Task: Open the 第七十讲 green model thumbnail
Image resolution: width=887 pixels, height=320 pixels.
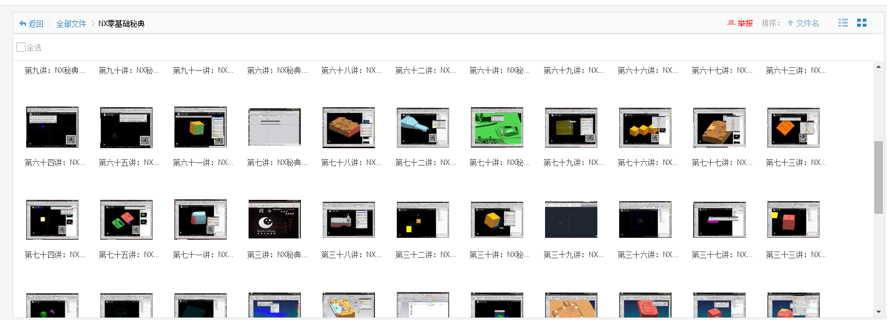Action: point(497,128)
